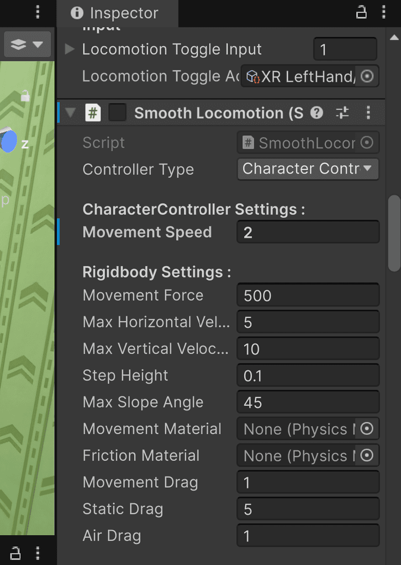Click the scene gizmo Z axis label
This screenshot has height=565, width=401.
[25, 144]
